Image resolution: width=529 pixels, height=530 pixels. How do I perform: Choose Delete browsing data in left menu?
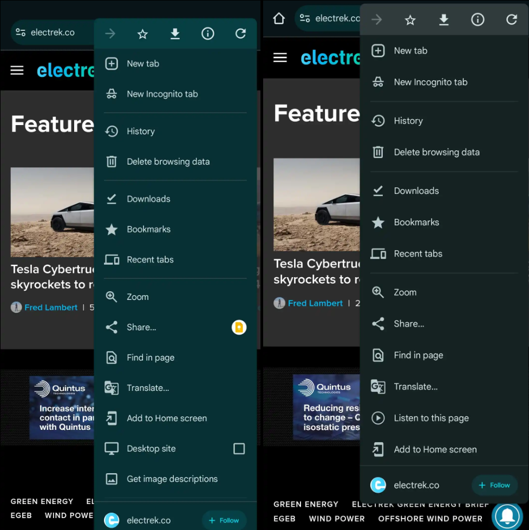pyautogui.click(x=175, y=161)
